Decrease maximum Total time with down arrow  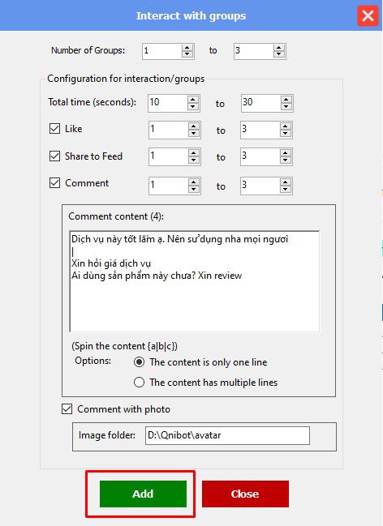pos(286,106)
